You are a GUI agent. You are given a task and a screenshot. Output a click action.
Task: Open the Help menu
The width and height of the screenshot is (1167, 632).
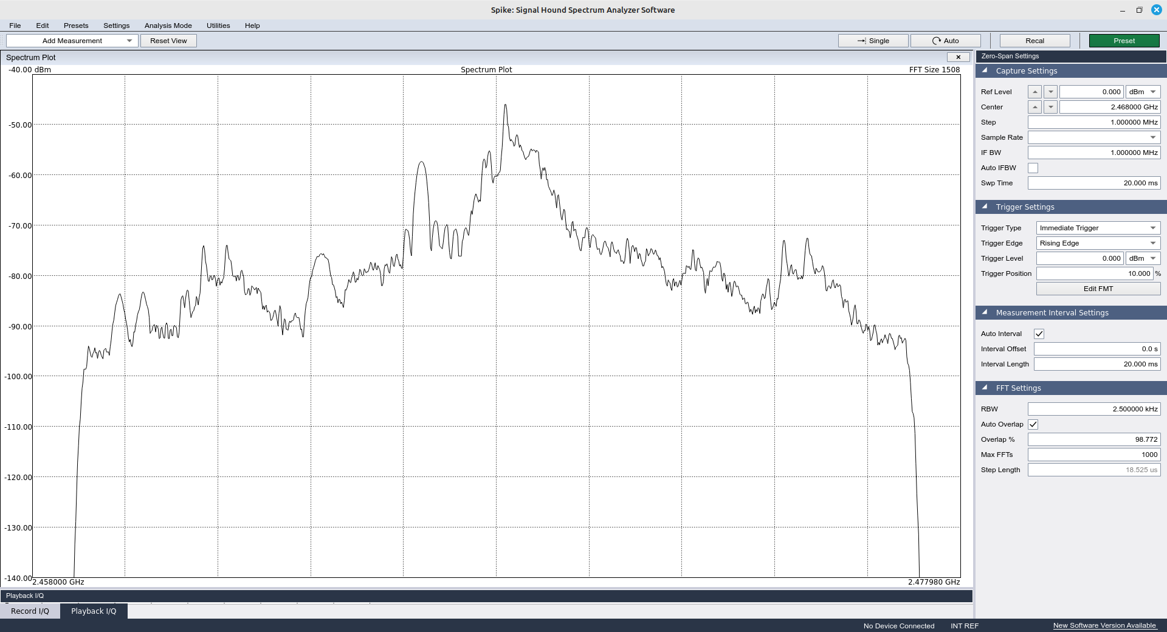252,26
